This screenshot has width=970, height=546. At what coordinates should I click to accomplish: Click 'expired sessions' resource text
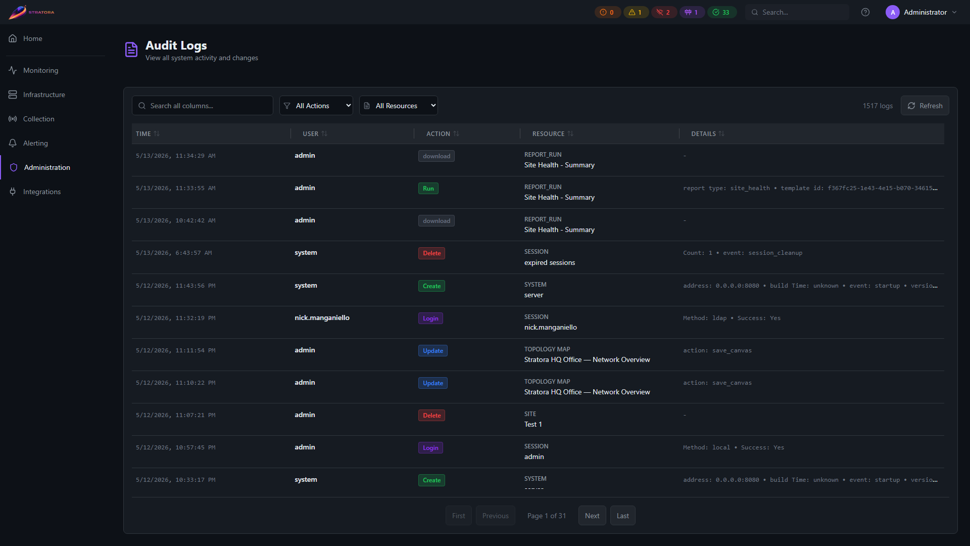point(550,262)
